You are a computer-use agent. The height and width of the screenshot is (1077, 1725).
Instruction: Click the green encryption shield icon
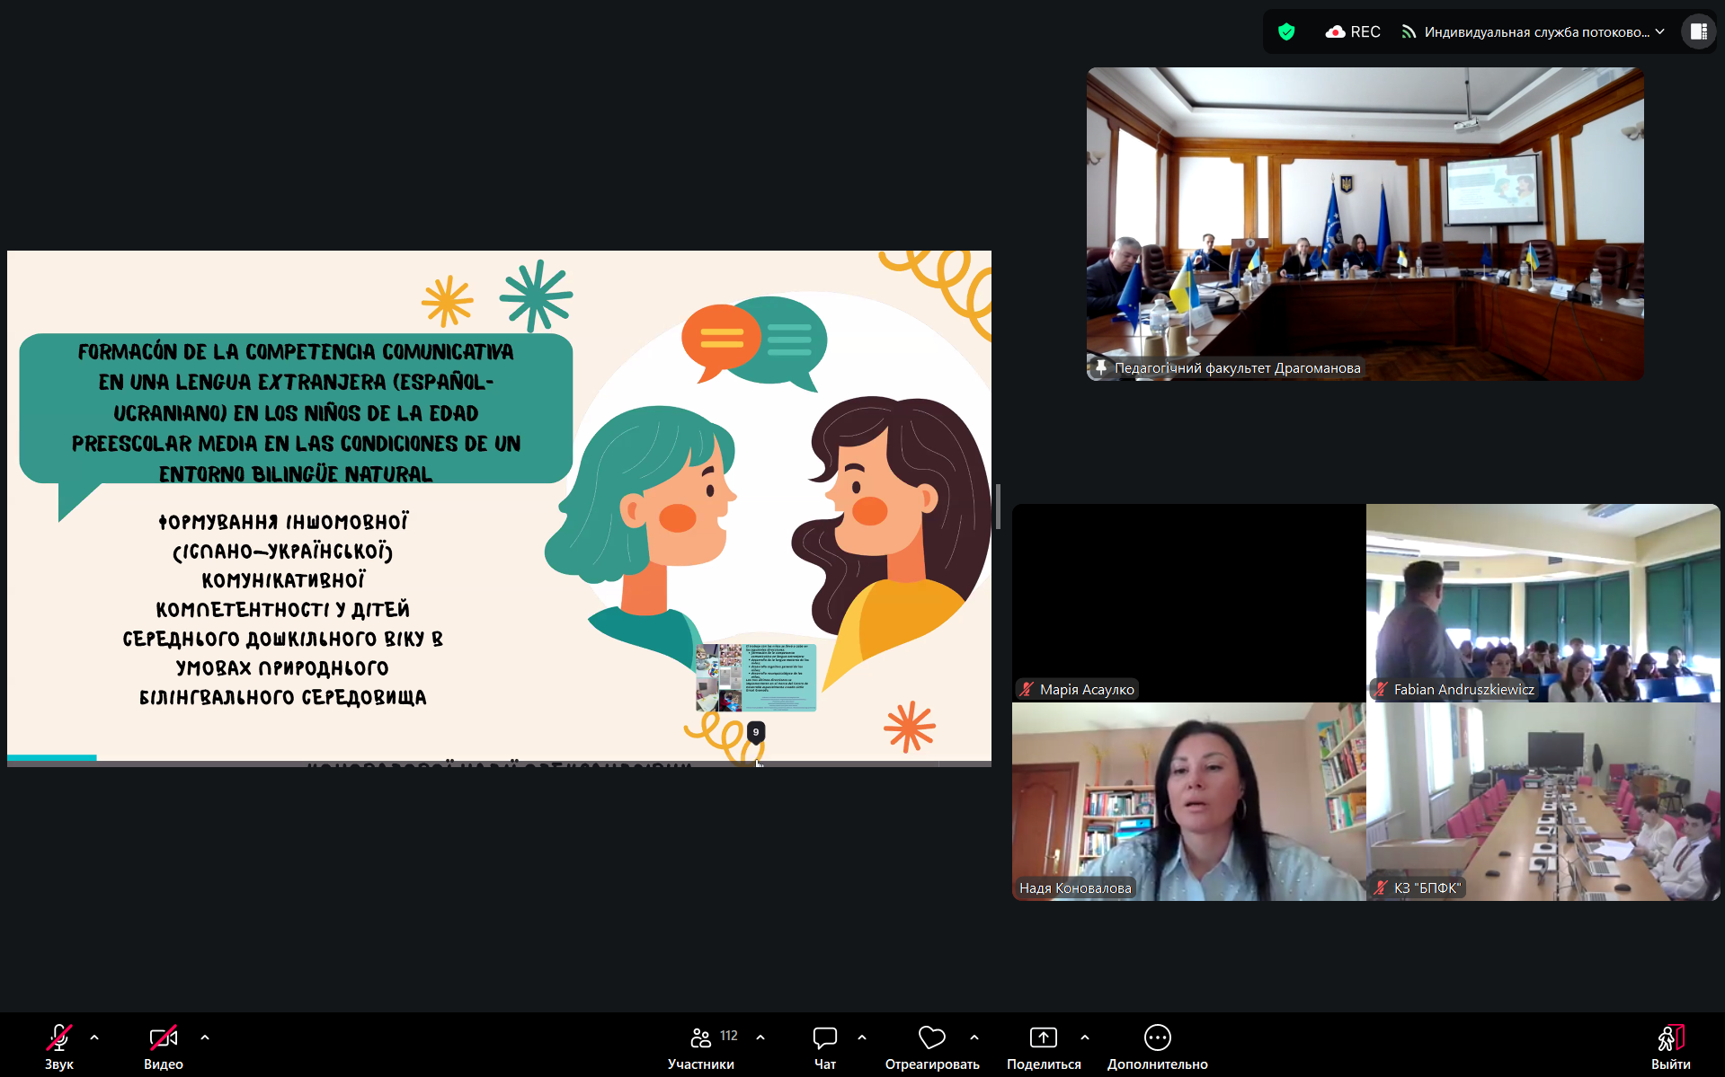tap(1286, 32)
